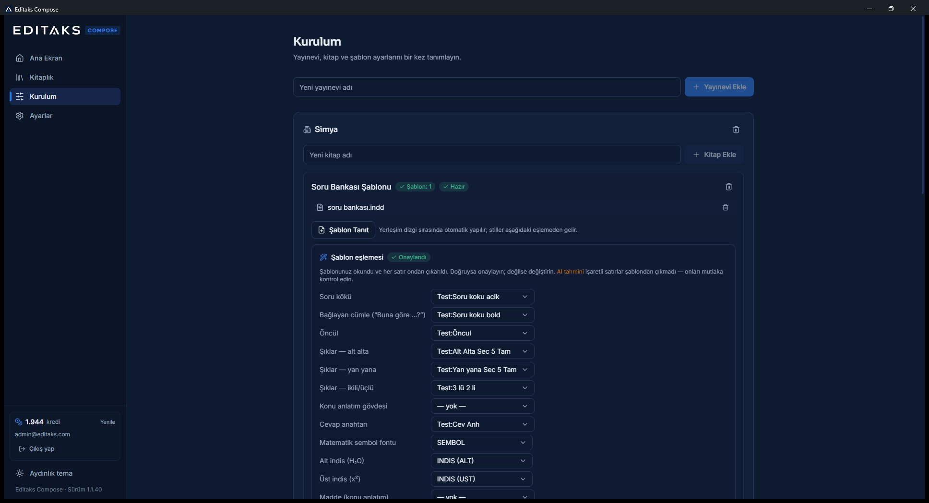This screenshot has height=503, width=929.
Task: Select the Kurulum menu item
Action: click(65, 96)
